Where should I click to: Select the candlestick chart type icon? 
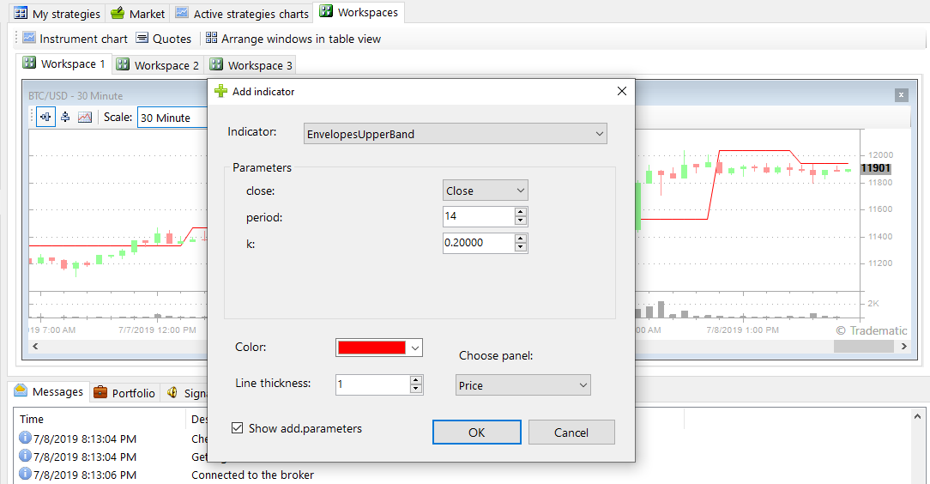(45, 118)
